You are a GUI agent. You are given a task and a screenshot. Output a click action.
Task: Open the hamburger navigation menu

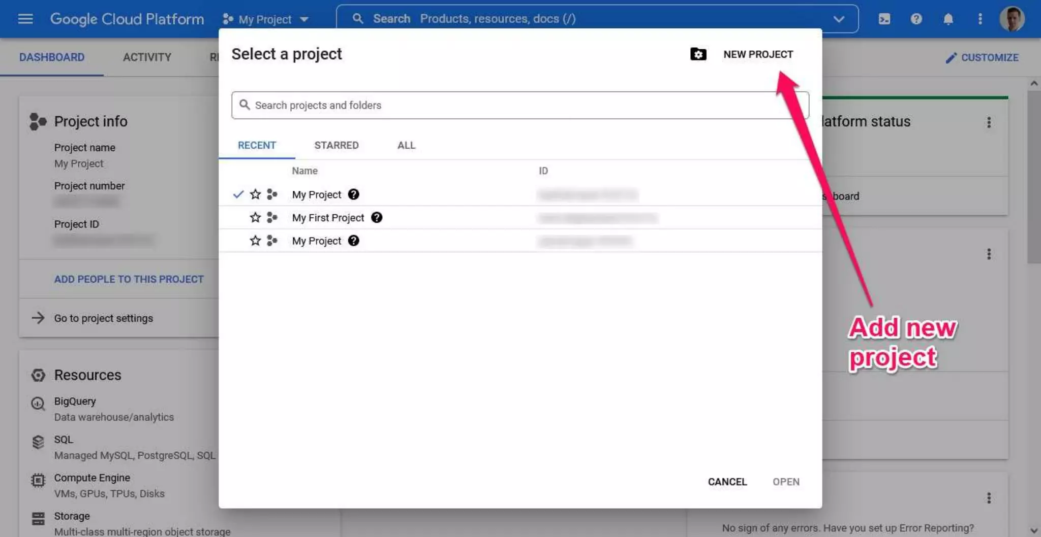coord(25,19)
